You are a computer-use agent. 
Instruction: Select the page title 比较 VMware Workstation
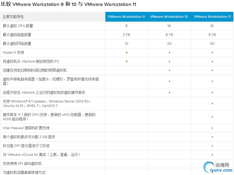pos(69,4)
